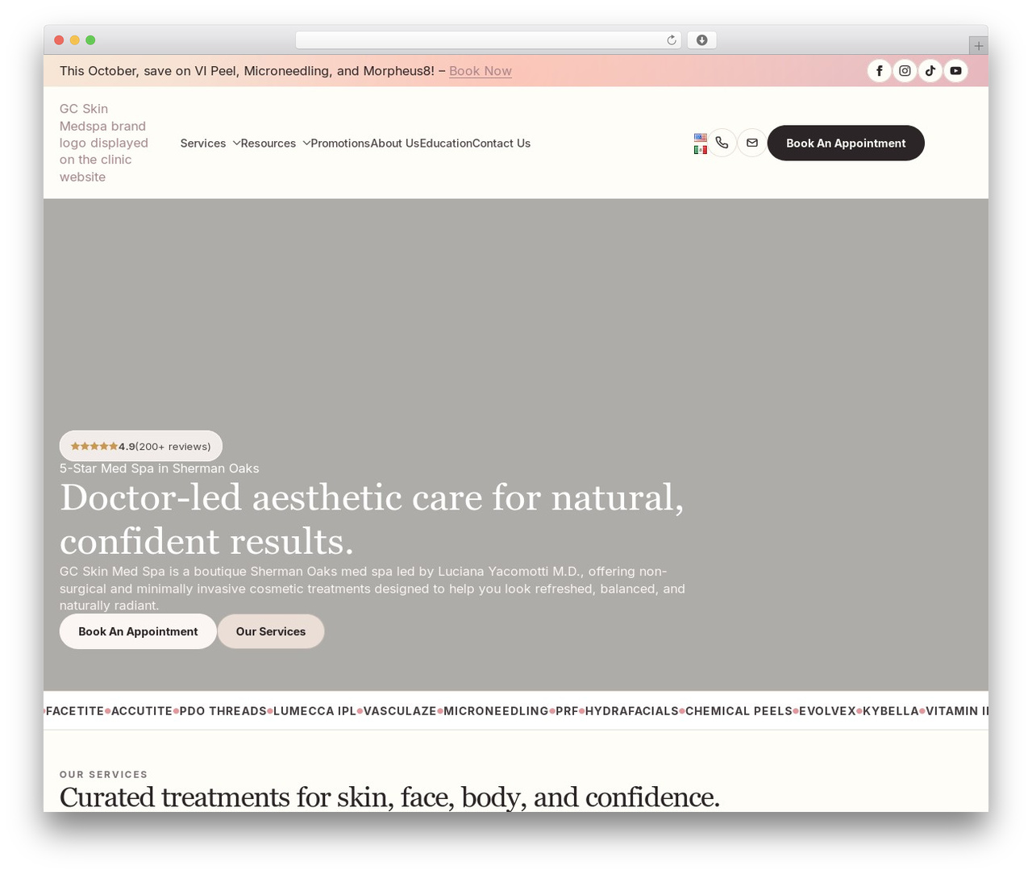The image size is (1032, 874).
Task: Open the About Us page
Action: tap(395, 144)
